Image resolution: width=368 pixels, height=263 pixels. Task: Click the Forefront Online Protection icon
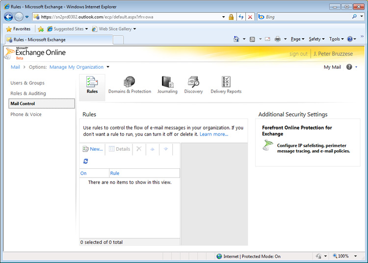267,145
